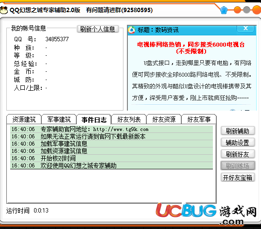The height and width of the screenshot is (229, 261).
Task: Click the 刷新好友 button
Action: click(238, 154)
